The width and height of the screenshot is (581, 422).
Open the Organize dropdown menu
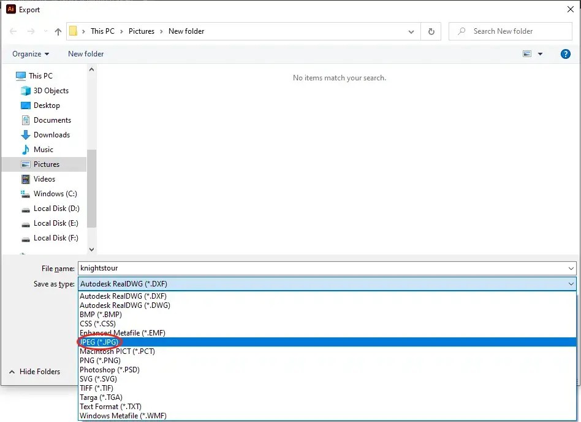[x=30, y=54]
